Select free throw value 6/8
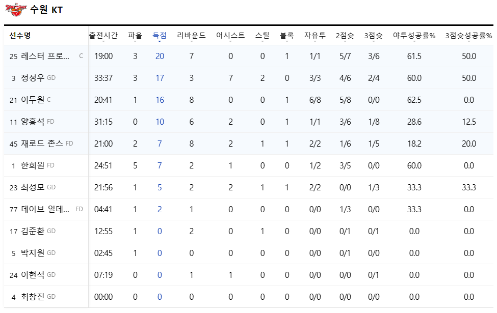Image resolution: width=497 pixels, height=313 pixels. (315, 100)
